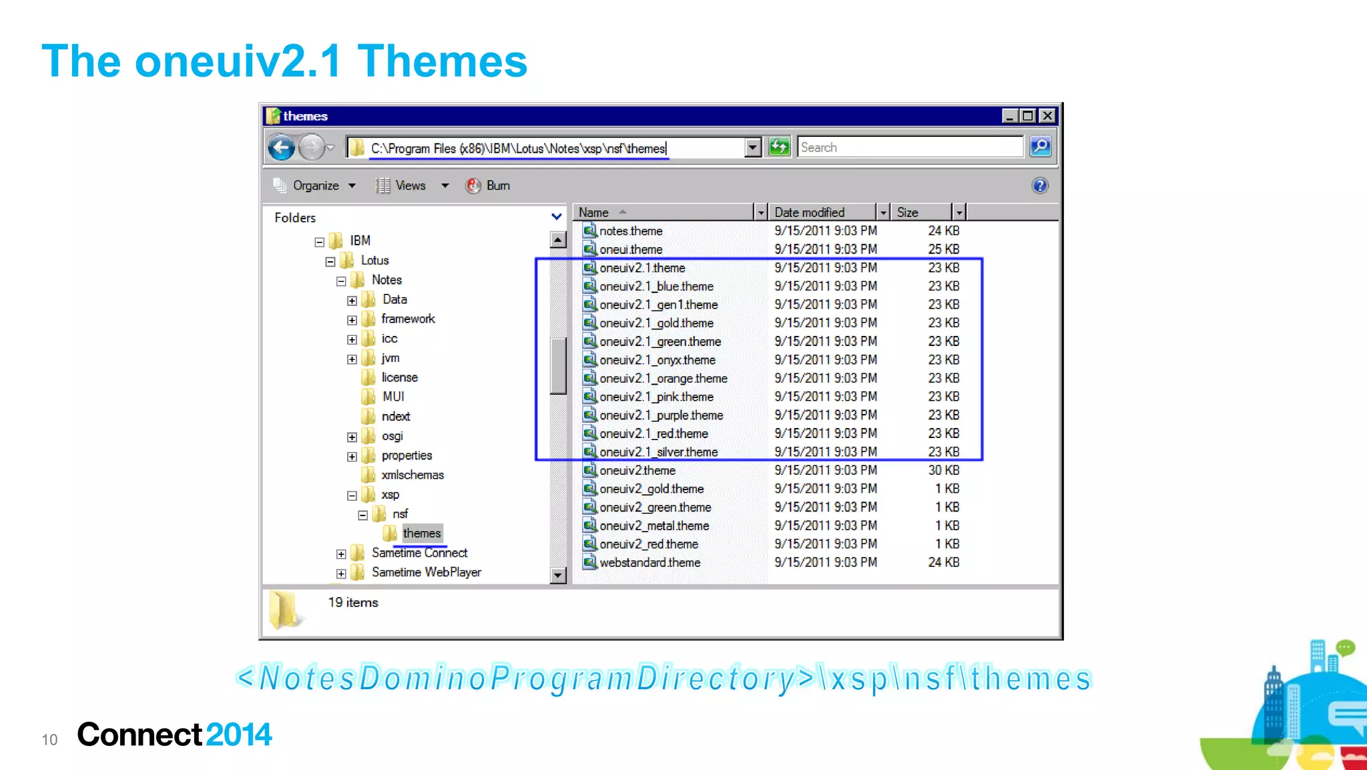The height and width of the screenshot is (770, 1367).
Task: Click the folder tree scrollbar down arrow
Action: [x=558, y=575]
